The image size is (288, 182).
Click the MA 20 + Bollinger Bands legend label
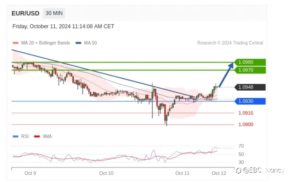click(46, 43)
